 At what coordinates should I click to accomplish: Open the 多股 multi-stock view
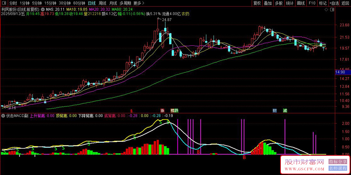279,3
